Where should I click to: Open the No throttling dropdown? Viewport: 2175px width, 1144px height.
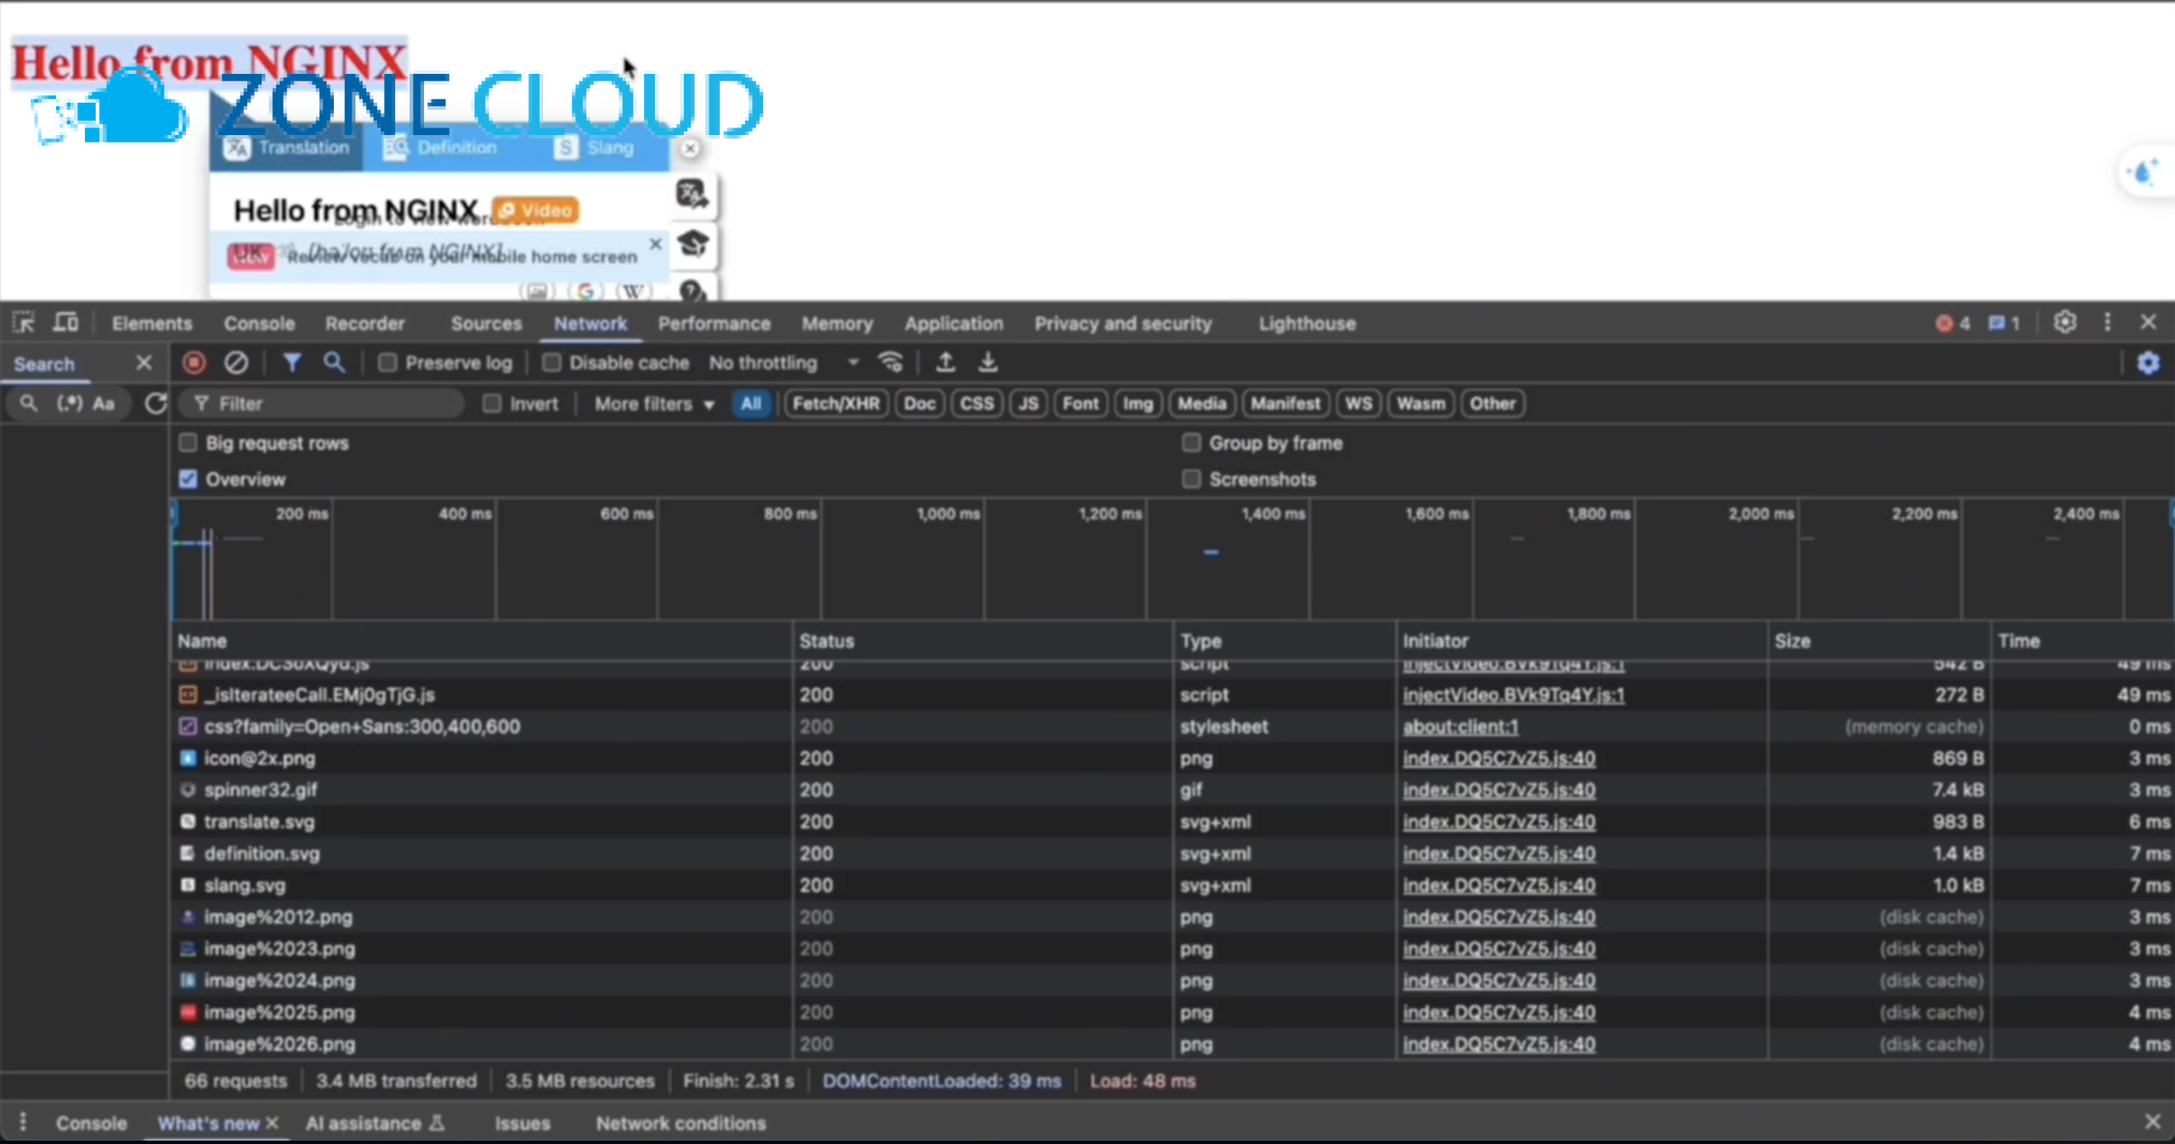pos(784,363)
